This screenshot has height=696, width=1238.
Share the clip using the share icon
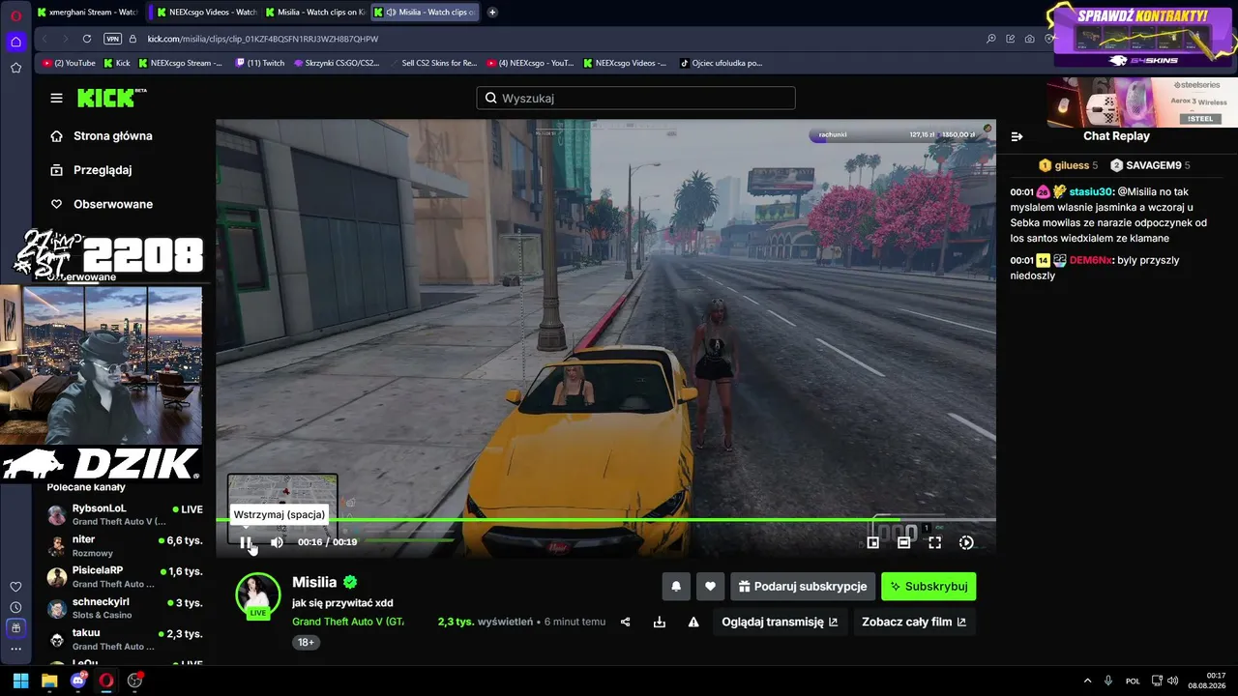point(625,622)
